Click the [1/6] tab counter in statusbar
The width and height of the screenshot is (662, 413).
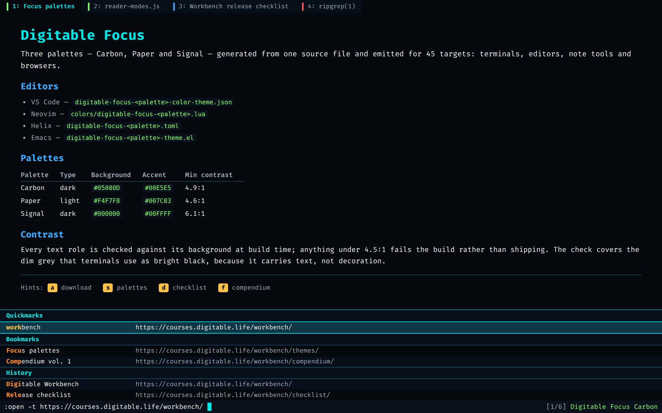tap(556, 407)
